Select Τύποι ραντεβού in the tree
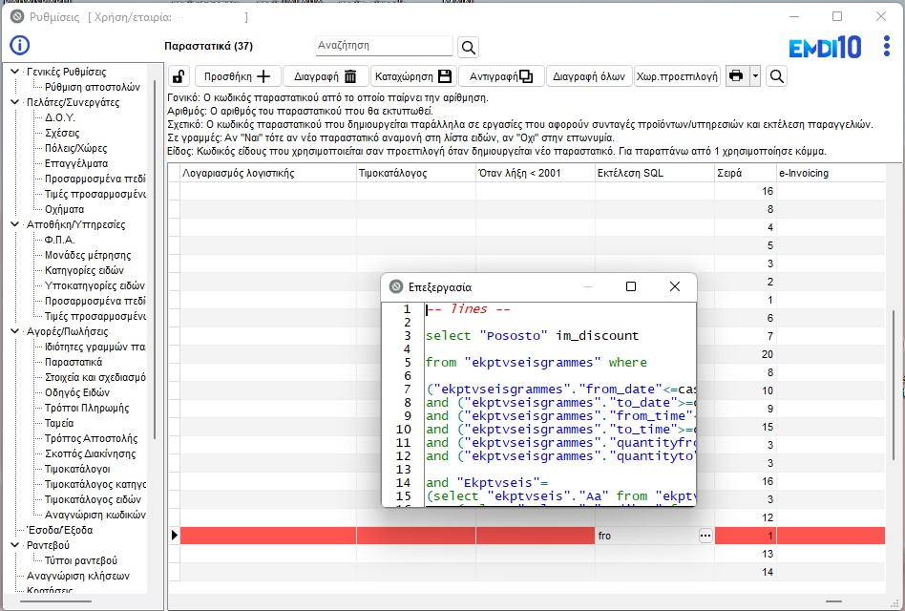Image resolution: width=905 pixels, height=611 pixels. [x=81, y=560]
